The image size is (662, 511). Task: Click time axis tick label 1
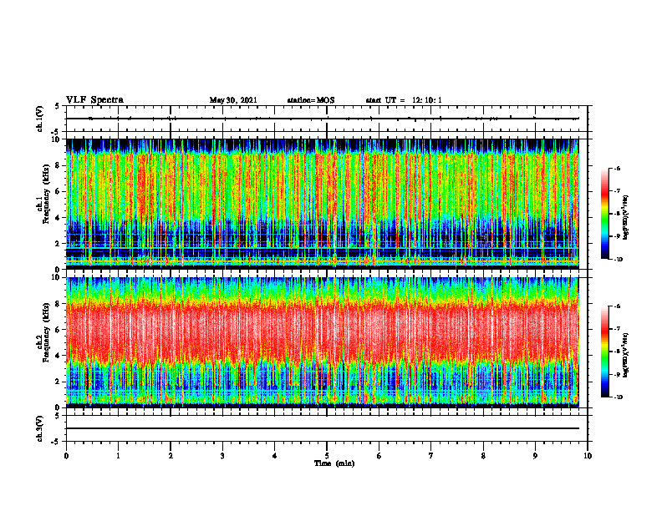click(x=118, y=456)
